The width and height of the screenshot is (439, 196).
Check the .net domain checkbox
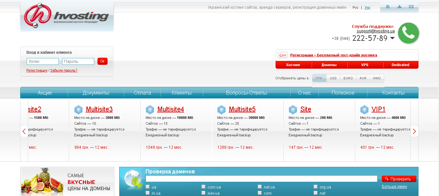pos(316,193)
